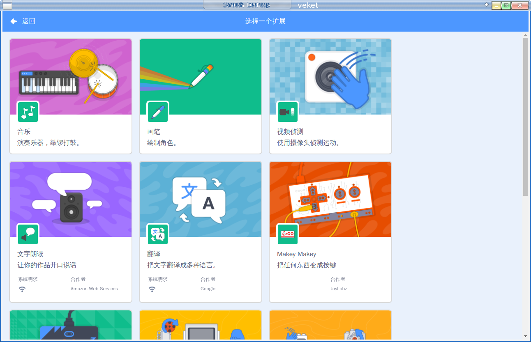
Task: Click description 把任何东西变成按键
Action: click(x=307, y=265)
